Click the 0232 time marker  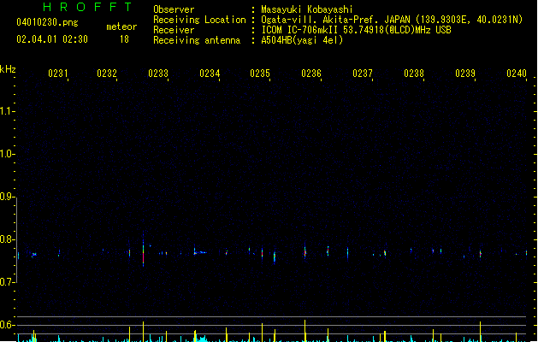coord(107,73)
